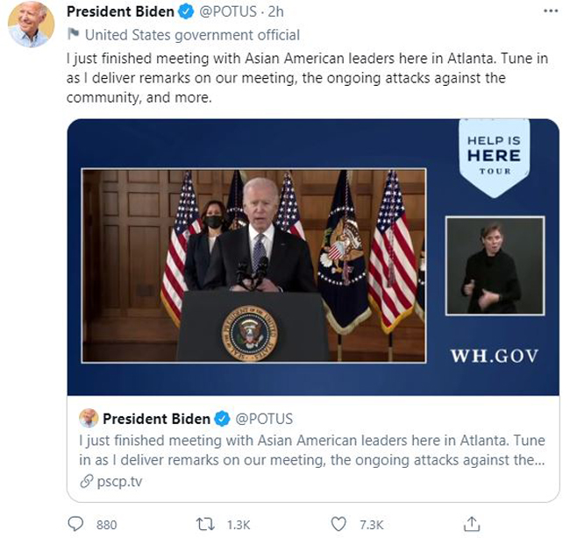This screenshot has width=570, height=538.
Task: Click the chain link icon beside pscp.tv
Action: [86, 482]
